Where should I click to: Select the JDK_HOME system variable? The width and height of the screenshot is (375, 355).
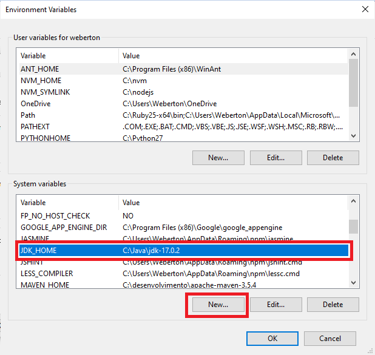tap(184, 251)
